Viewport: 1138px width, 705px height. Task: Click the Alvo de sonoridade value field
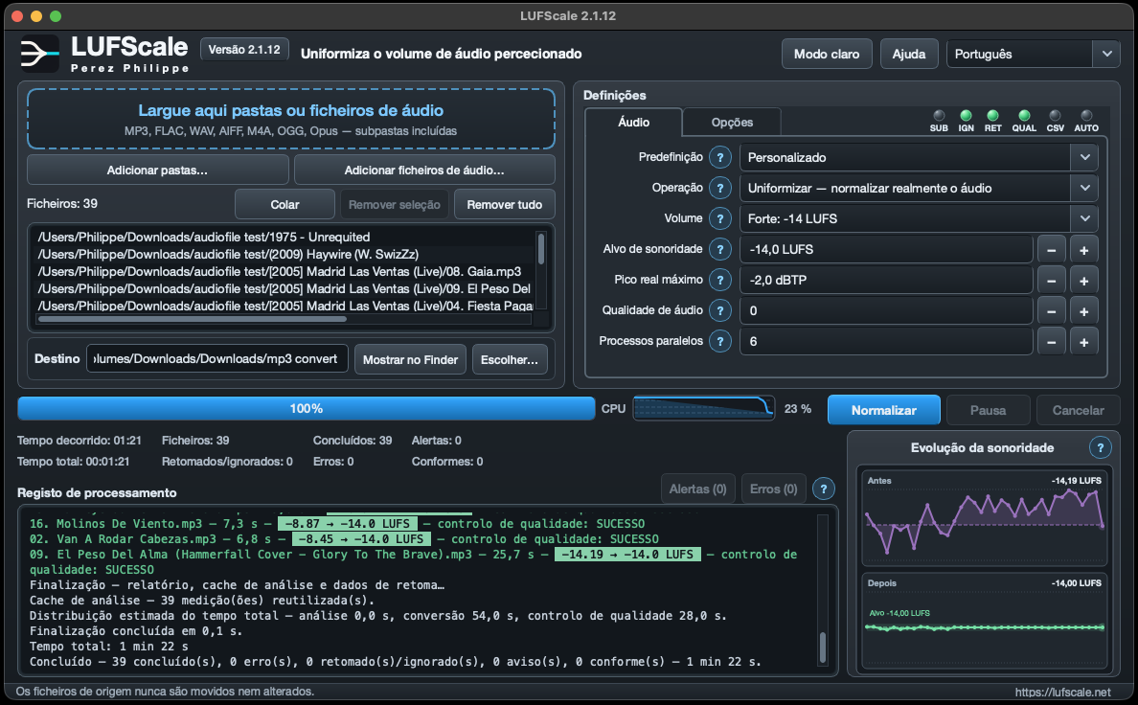[x=886, y=249]
